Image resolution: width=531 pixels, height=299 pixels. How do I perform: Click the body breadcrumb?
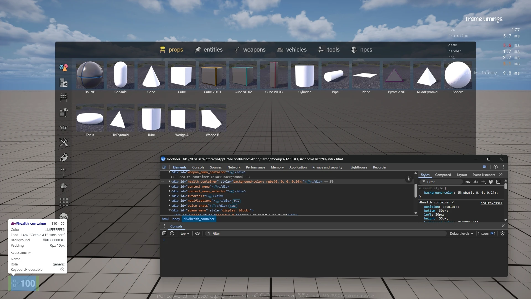point(176,219)
